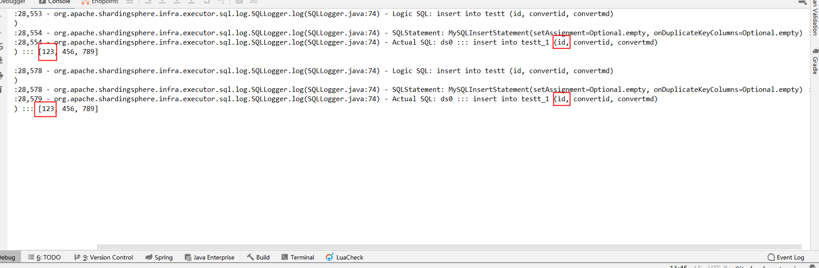Click the LuaCheck icon
The width and height of the screenshot is (819, 268).
(330, 257)
